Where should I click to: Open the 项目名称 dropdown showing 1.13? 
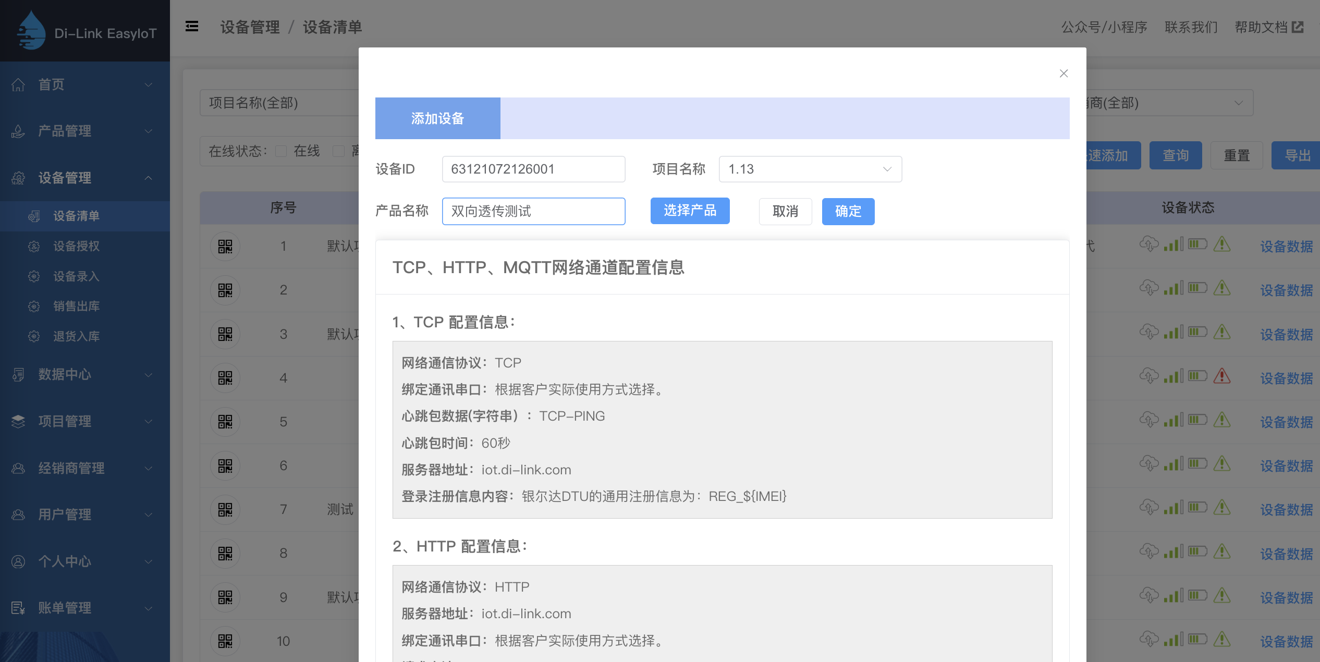[x=810, y=169]
